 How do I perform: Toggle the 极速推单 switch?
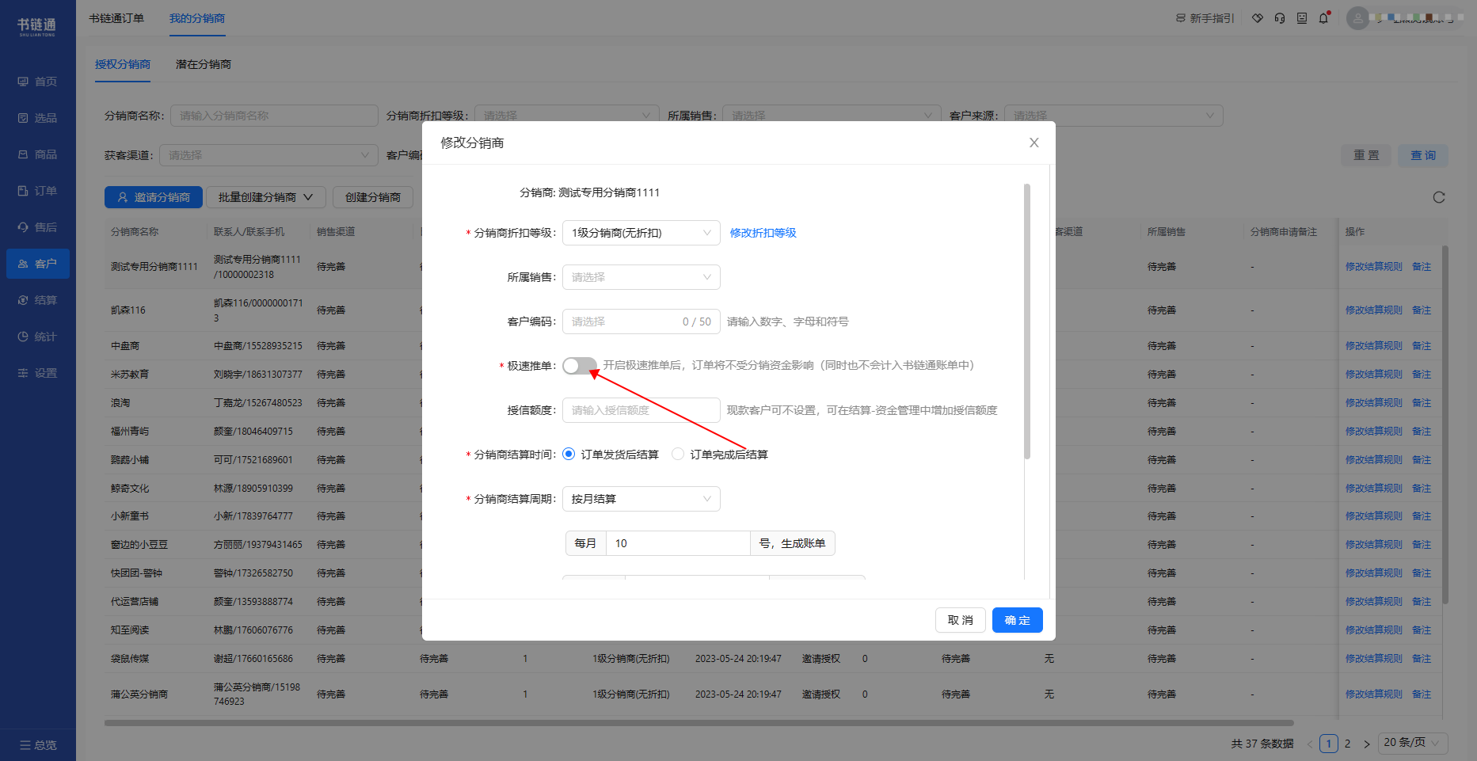tap(580, 366)
